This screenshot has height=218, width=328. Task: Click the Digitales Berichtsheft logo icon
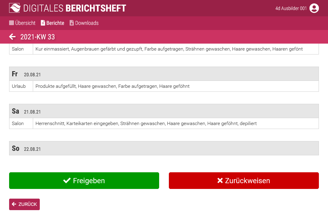pyautogui.click(x=15, y=8)
